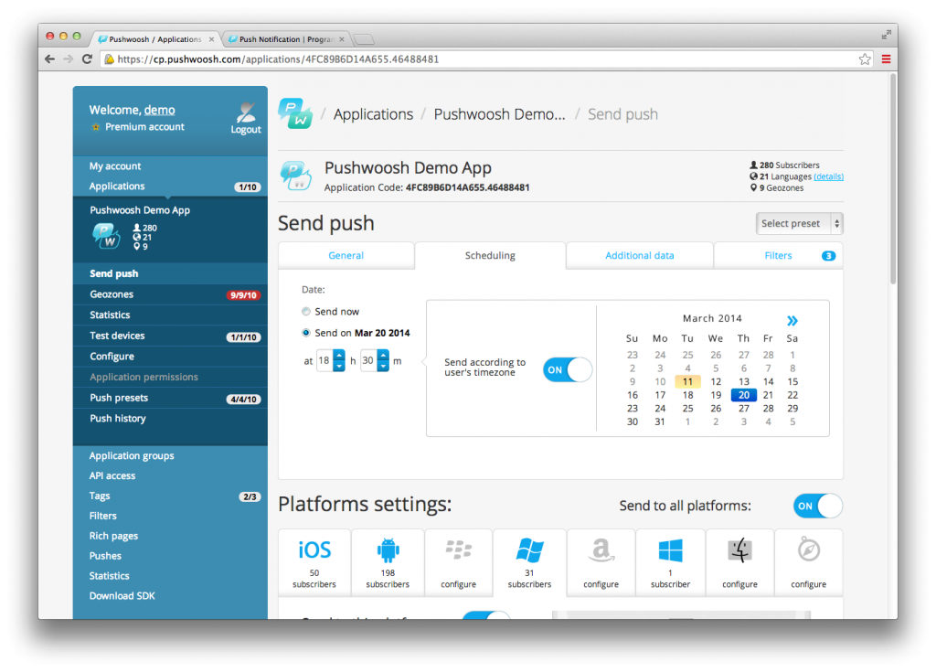Open the General tab
Viewport: 936px width, 672px height.
(x=346, y=256)
